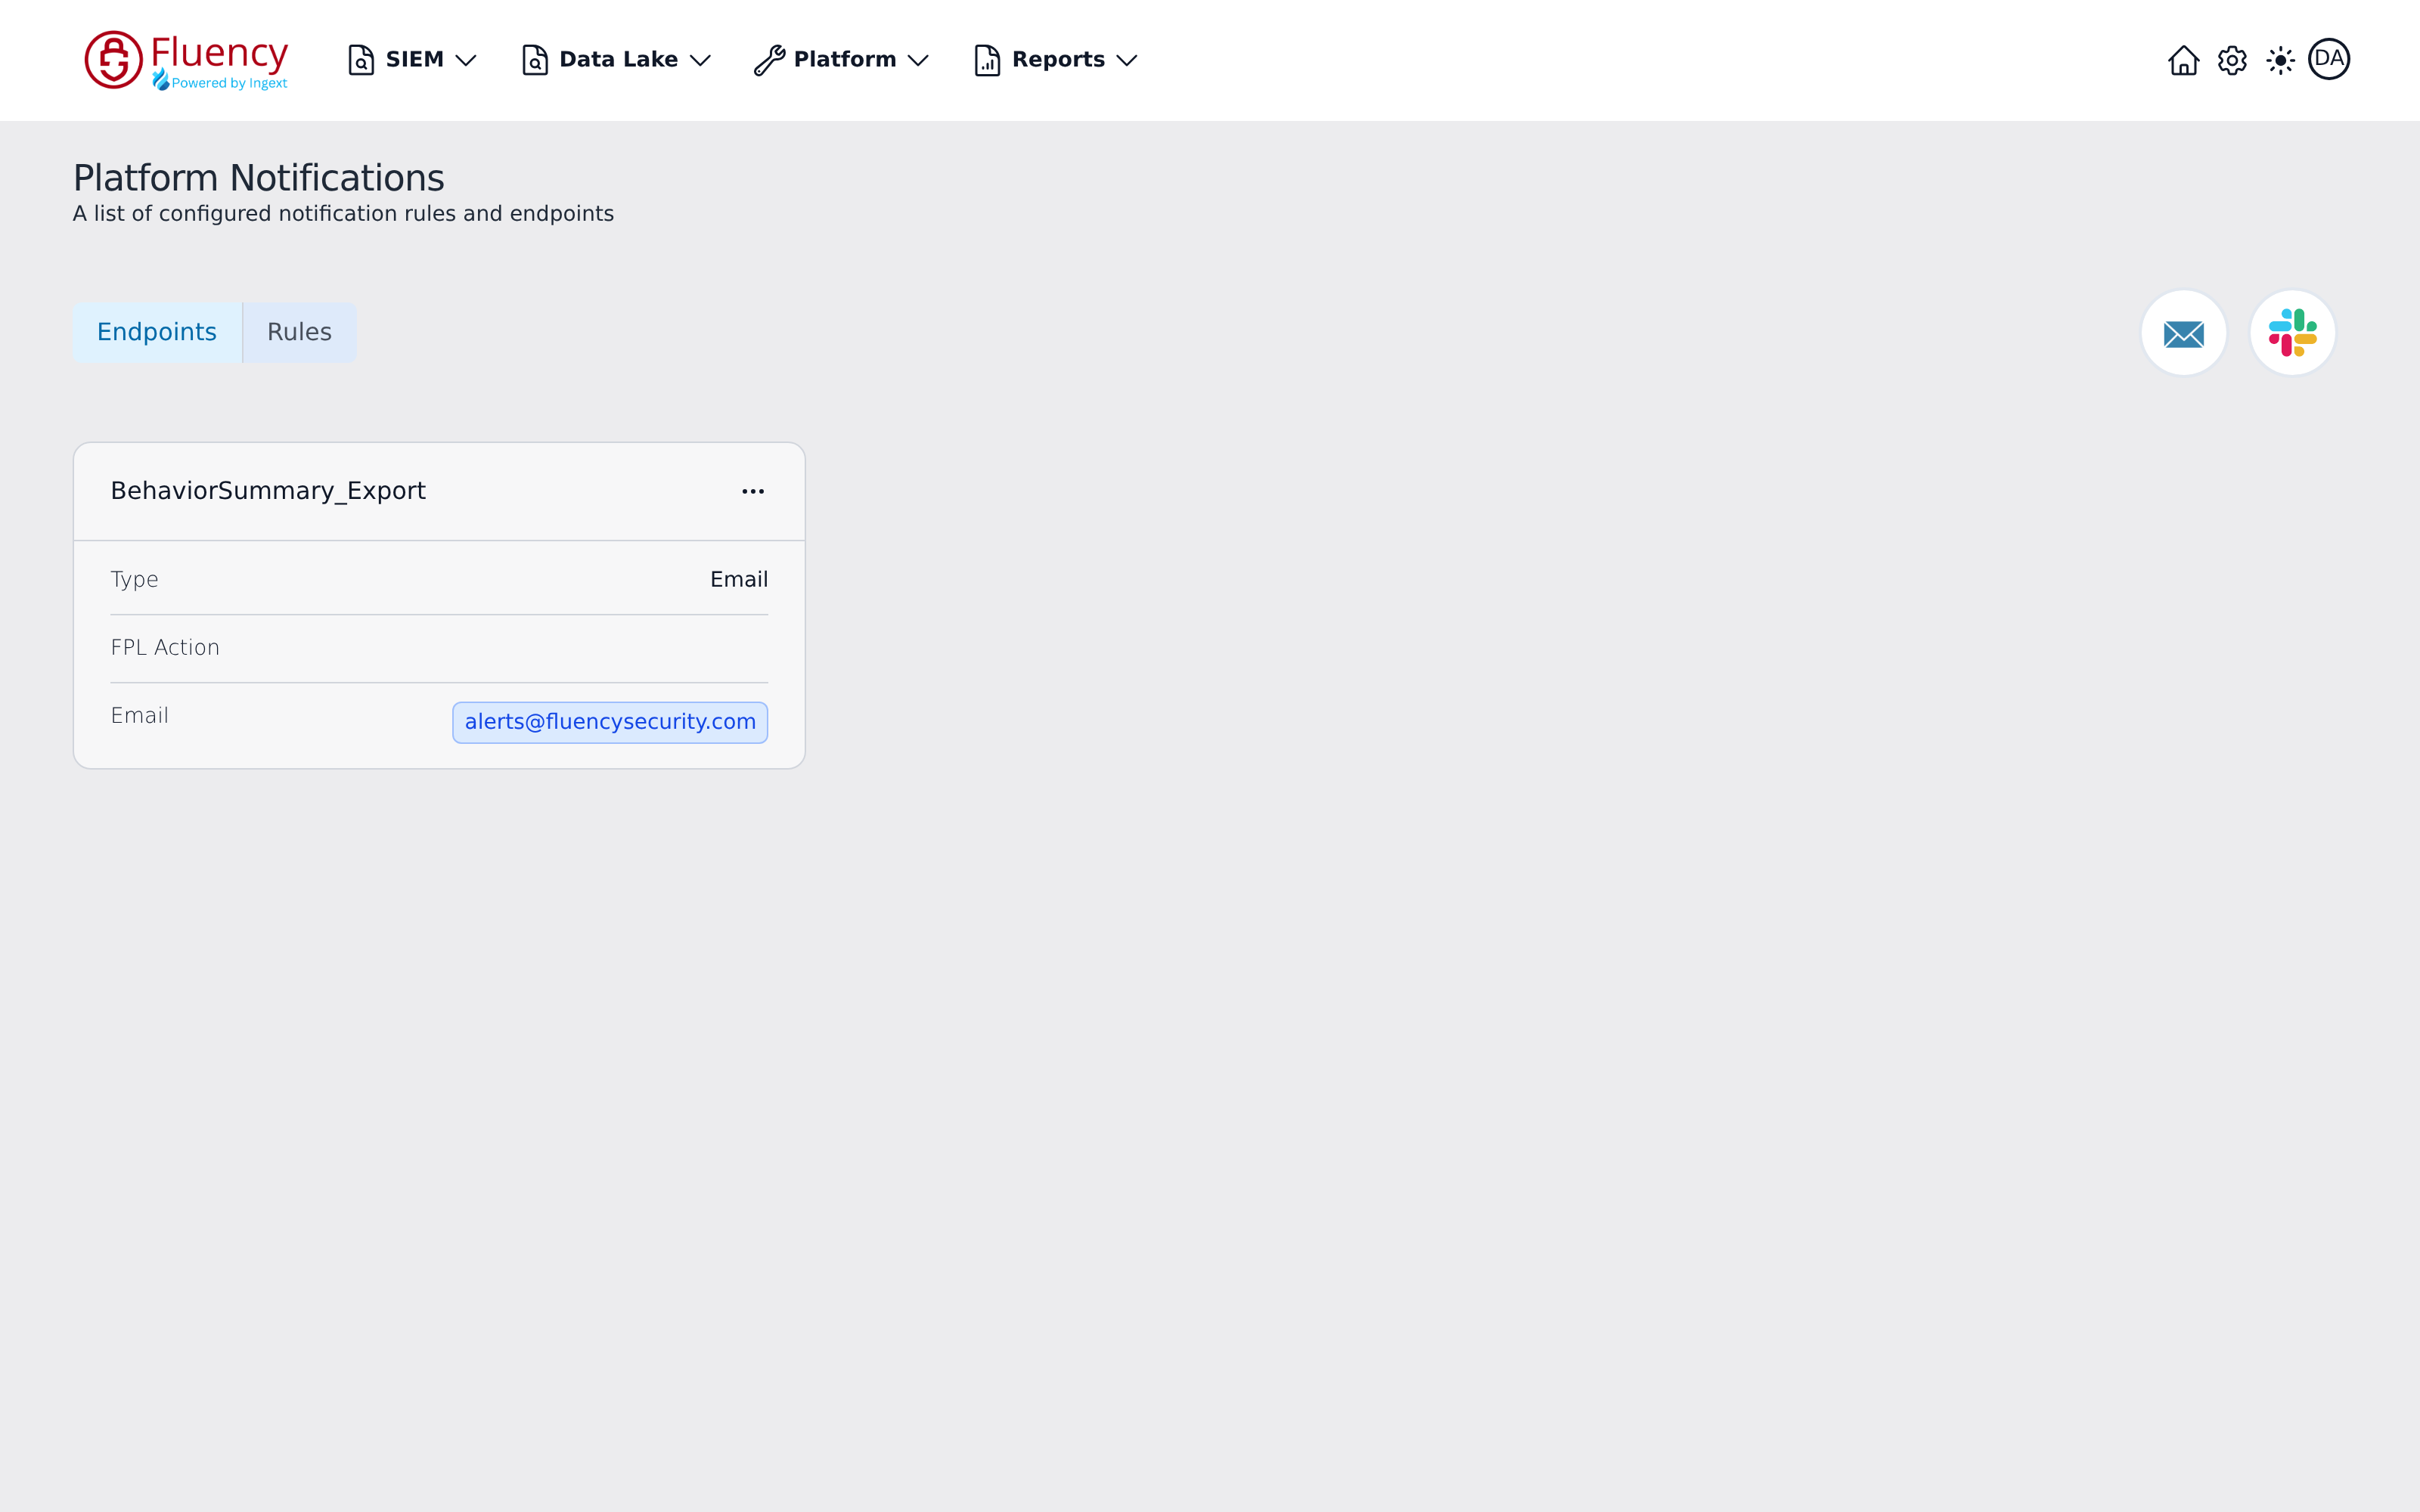This screenshot has height=1512, width=2420.
Task: Open the Platform menu
Action: click(842, 60)
